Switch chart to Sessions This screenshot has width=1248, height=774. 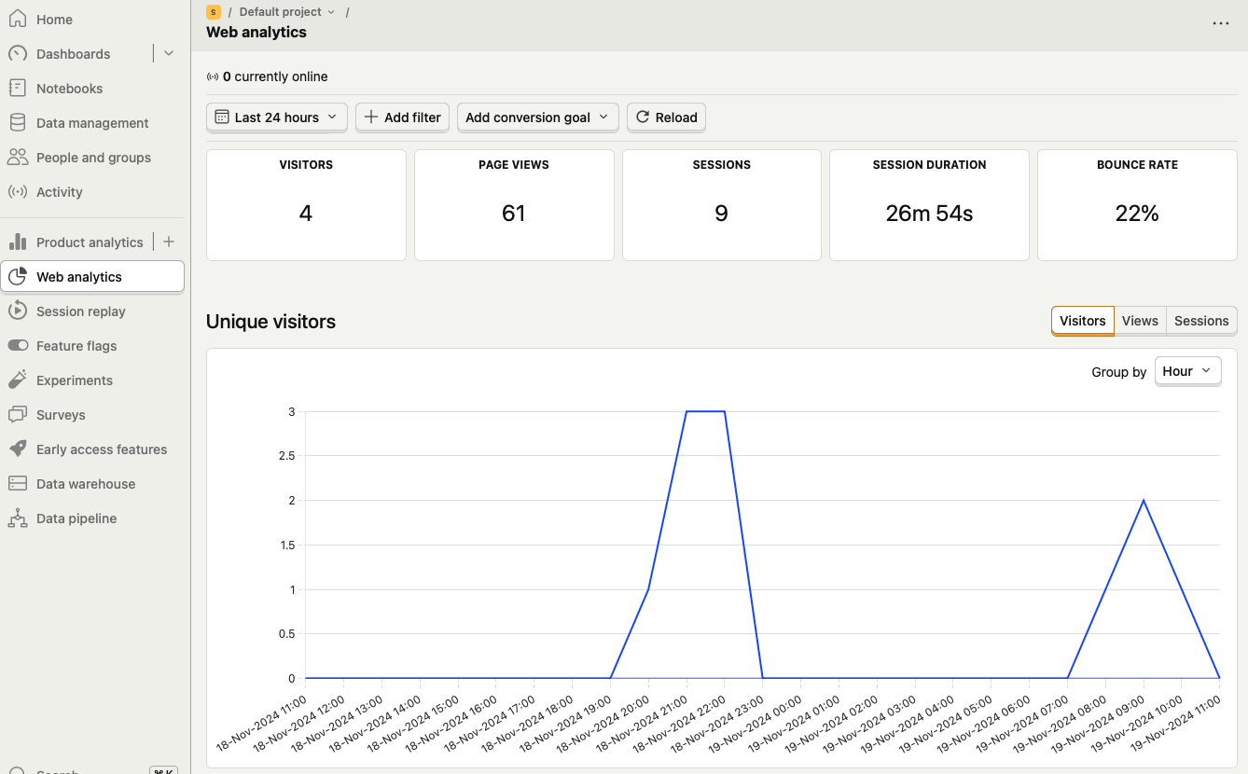click(1201, 321)
